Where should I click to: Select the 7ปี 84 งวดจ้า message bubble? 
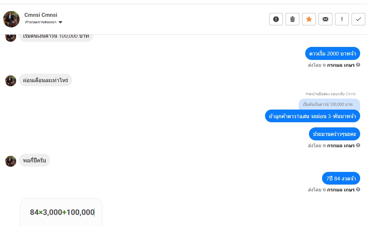pos(341,178)
